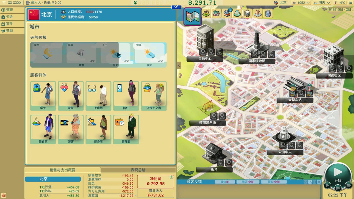Open the population 1052 dropdown
This screenshot has height=199, width=354.
[x=301, y=3]
